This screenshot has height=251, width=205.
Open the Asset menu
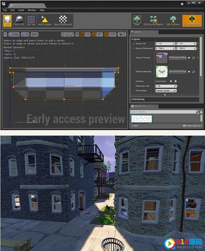[21, 10]
